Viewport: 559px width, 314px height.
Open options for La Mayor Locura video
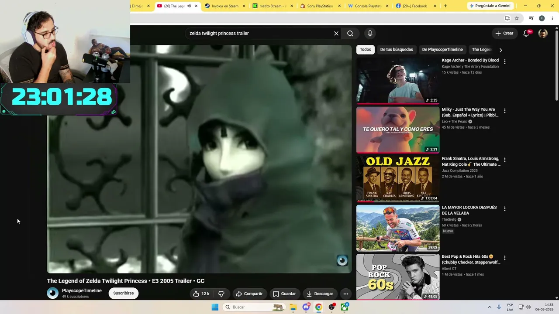coord(505,209)
